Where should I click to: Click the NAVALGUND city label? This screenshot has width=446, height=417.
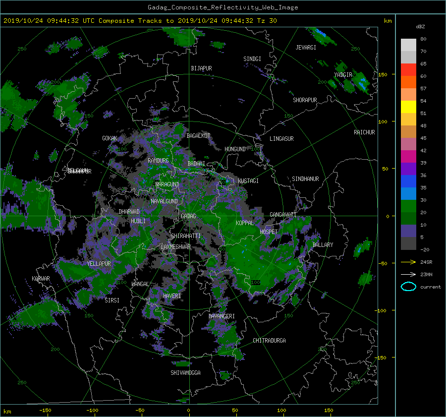[164, 201]
